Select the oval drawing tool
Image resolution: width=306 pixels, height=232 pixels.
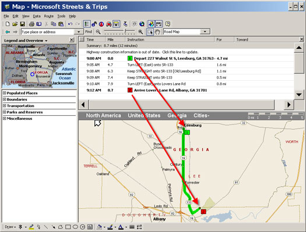pyautogui.click(x=75, y=227)
